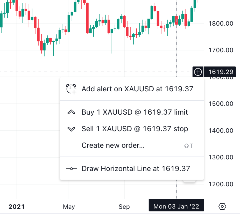The width and height of the screenshot is (240, 214).
Task: Click the Shift+T shortcut hint icon
Action: (x=189, y=146)
